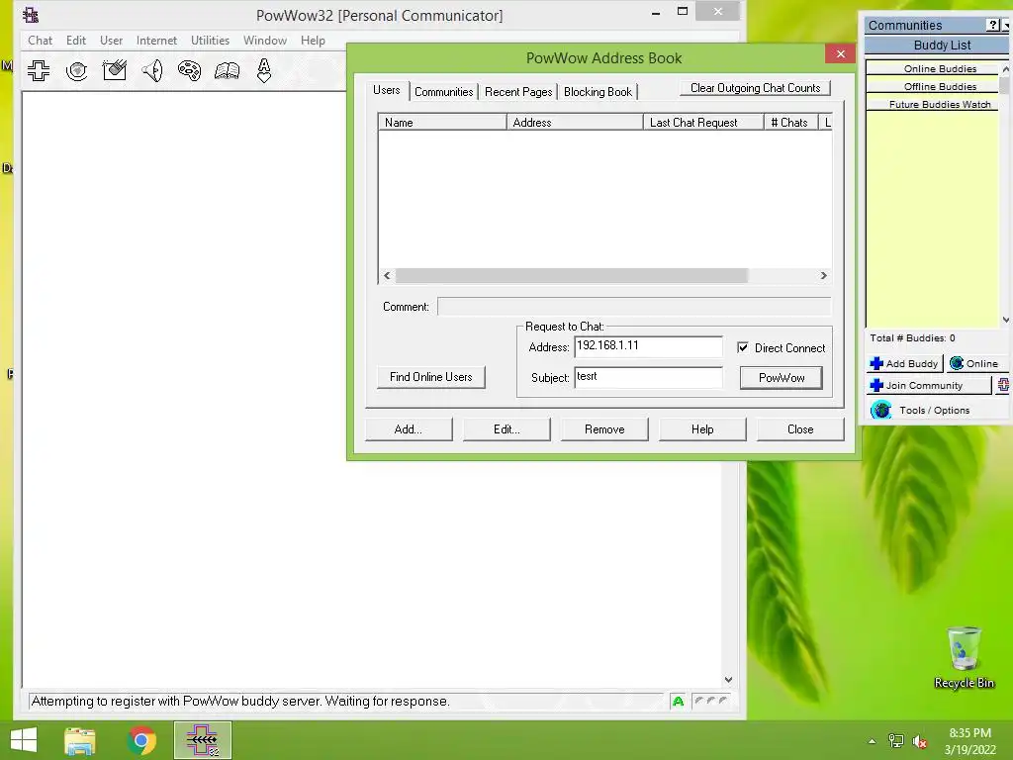Viewport: 1013px width, 760px height.
Task: Click the # Chats column header
Action: point(790,122)
